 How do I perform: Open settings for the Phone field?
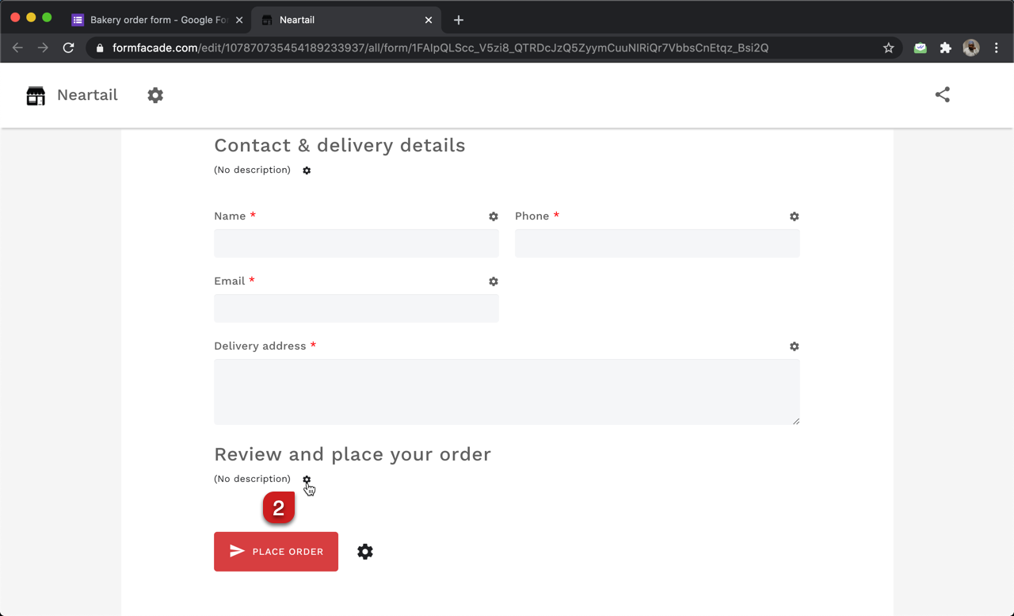tap(794, 216)
